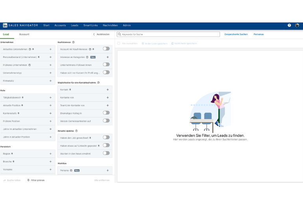Enable Weisen Gemeinsamkeiten auf switch
Image resolution: width=303 pixels, height=205 pixels.
[106, 121]
